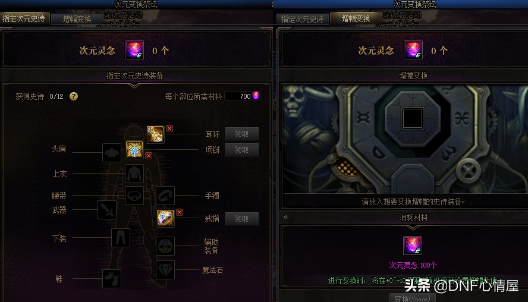Click the 上衣 top armor slot
The width and height of the screenshot is (528, 302).
pyautogui.click(x=134, y=174)
